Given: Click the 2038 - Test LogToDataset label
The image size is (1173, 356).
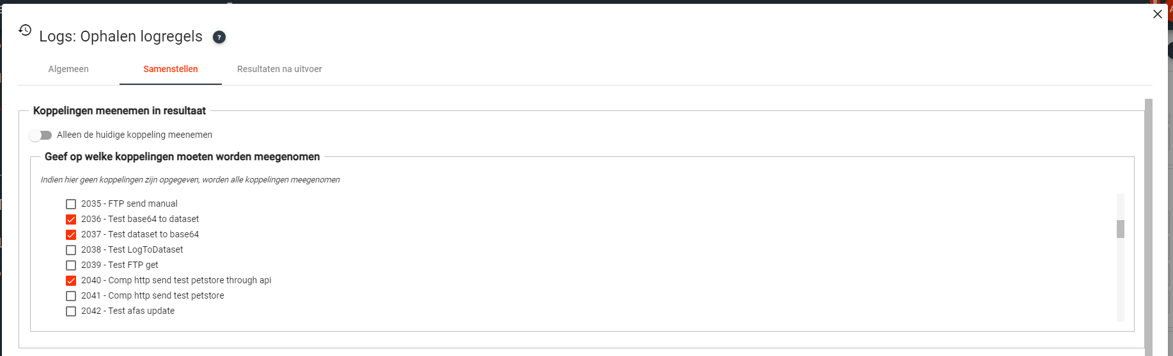Looking at the screenshot, I should click(x=132, y=250).
